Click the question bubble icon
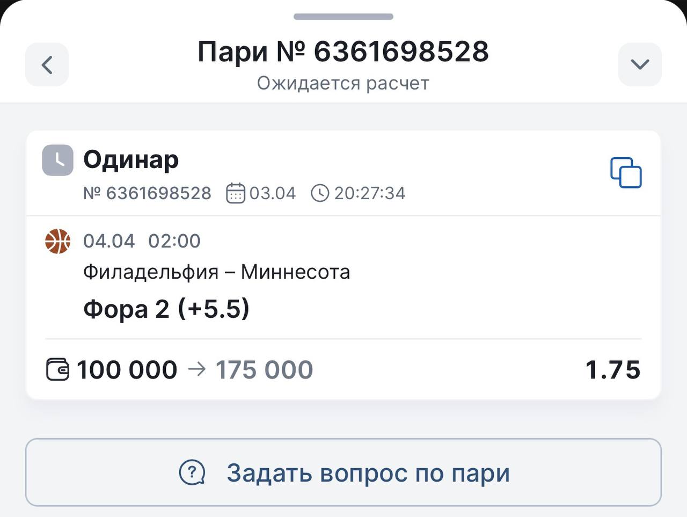This screenshot has width=687, height=517. pyautogui.click(x=192, y=473)
